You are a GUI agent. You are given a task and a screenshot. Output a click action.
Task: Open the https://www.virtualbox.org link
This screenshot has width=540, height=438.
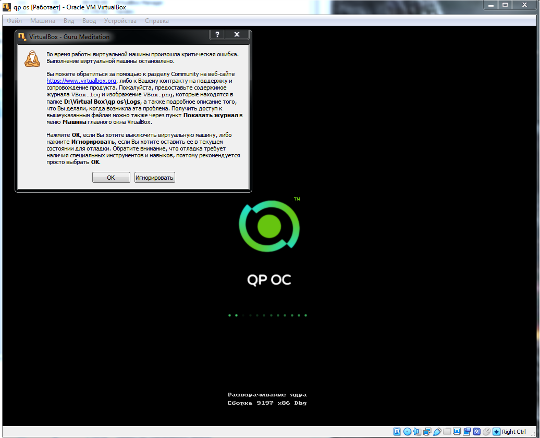click(81, 81)
